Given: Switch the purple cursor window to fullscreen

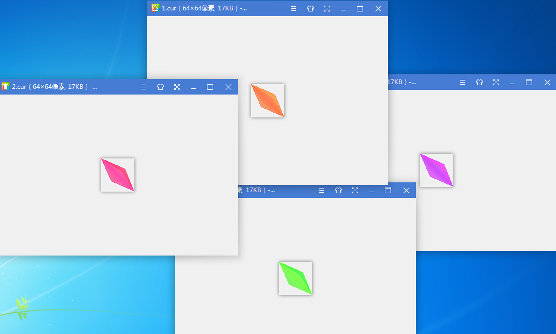Looking at the screenshot, I should (496, 83).
